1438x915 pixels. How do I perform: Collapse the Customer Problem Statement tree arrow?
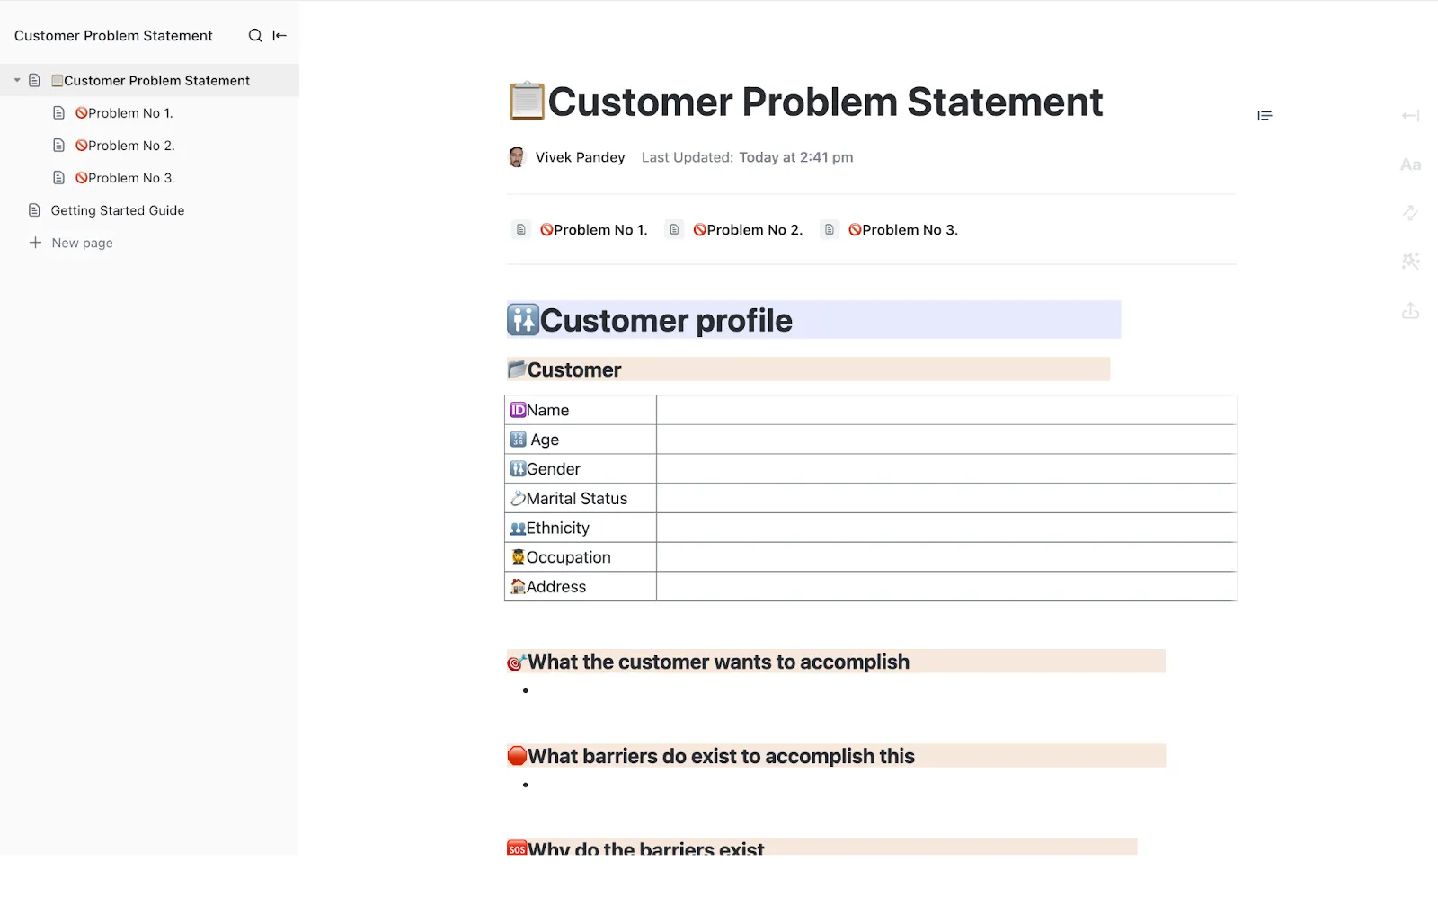point(17,81)
